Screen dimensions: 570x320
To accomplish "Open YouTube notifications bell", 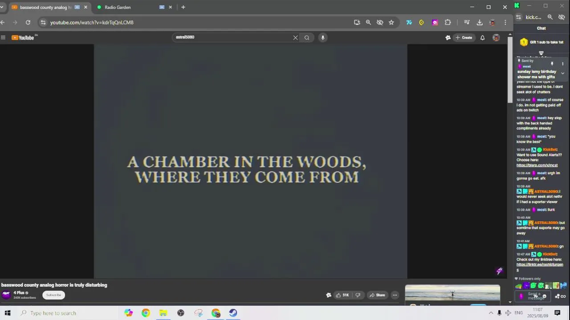I will pos(482,38).
